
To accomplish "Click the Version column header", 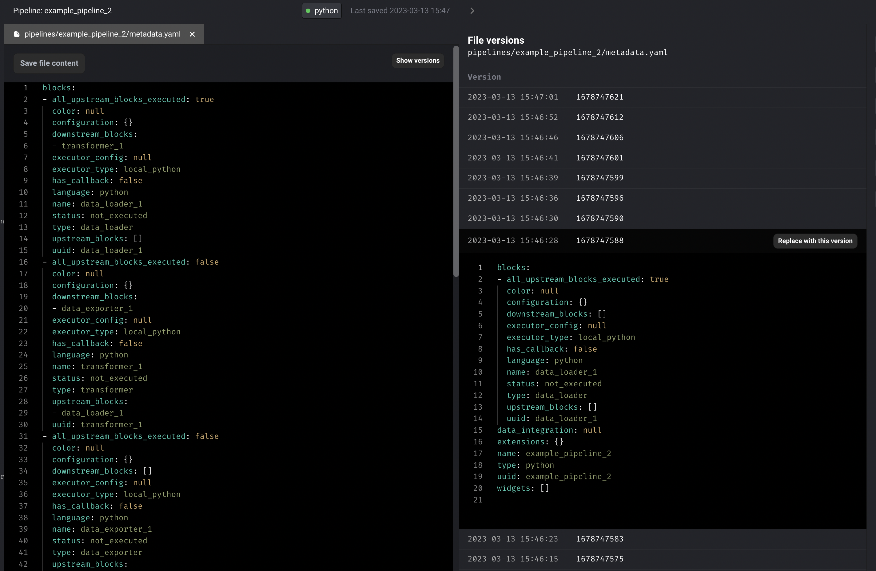I will click(484, 77).
